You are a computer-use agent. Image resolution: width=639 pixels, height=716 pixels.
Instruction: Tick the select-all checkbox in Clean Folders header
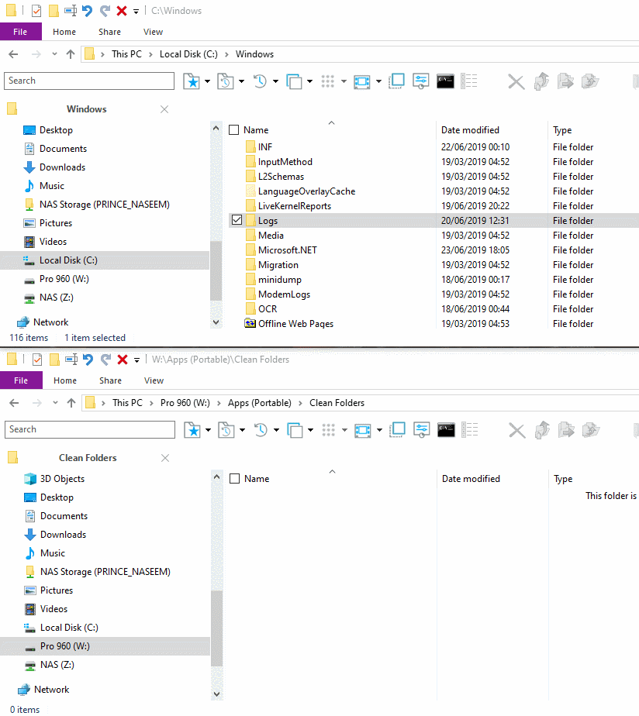point(235,479)
